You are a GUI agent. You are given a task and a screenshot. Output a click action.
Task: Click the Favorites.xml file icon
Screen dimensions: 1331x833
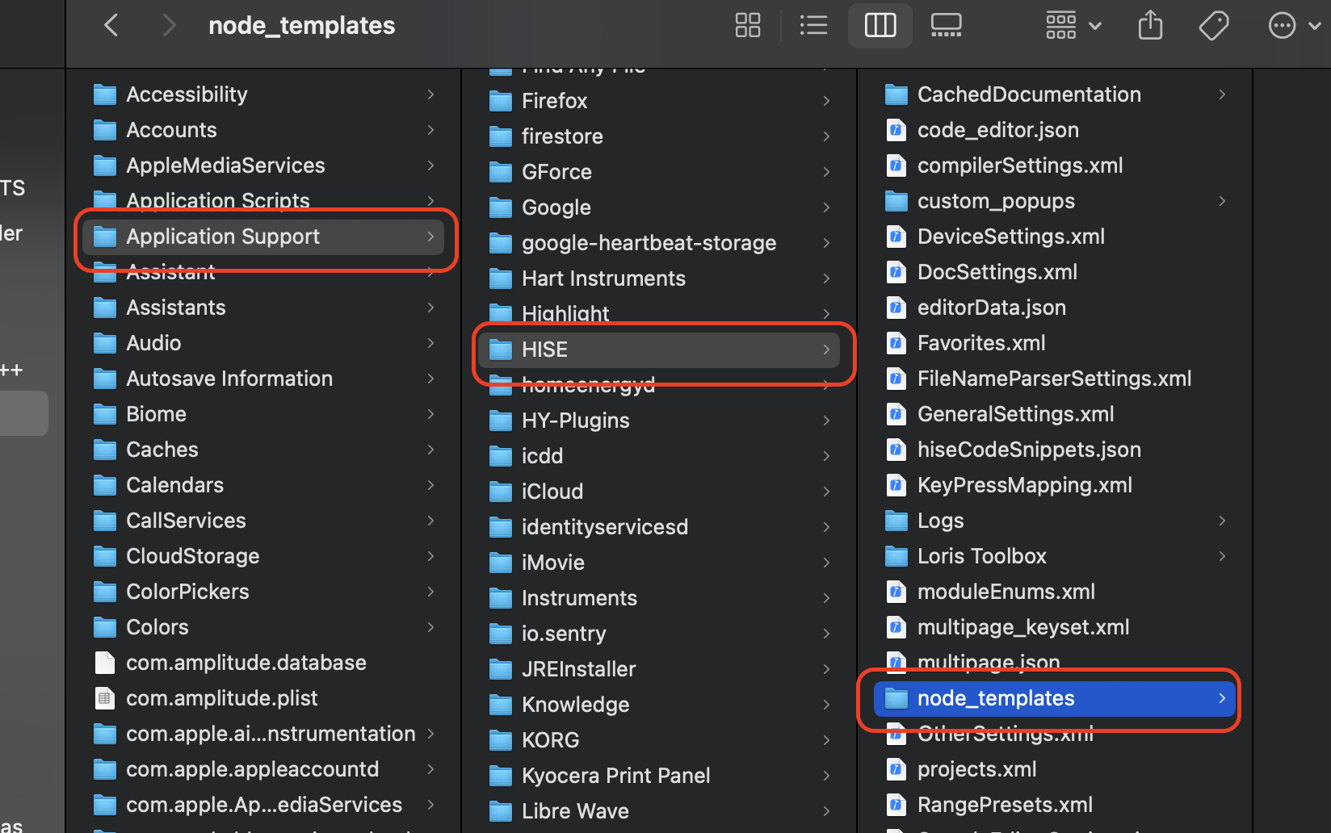tap(896, 343)
